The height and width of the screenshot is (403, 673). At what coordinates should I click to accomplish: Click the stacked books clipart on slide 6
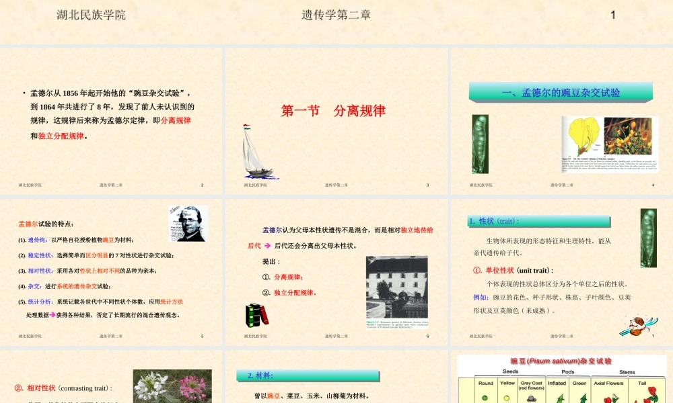(257, 315)
